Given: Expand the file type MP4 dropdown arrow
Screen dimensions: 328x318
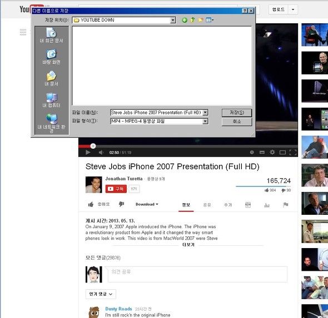Looking at the screenshot, I should pyautogui.click(x=206, y=121).
